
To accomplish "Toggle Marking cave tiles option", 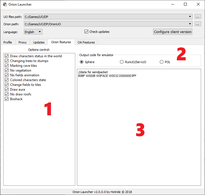I will click(7, 66).
